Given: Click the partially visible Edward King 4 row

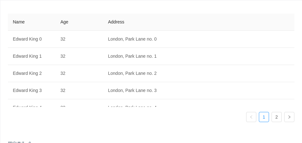Looking at the screenshot, I should tap(27, 105).
